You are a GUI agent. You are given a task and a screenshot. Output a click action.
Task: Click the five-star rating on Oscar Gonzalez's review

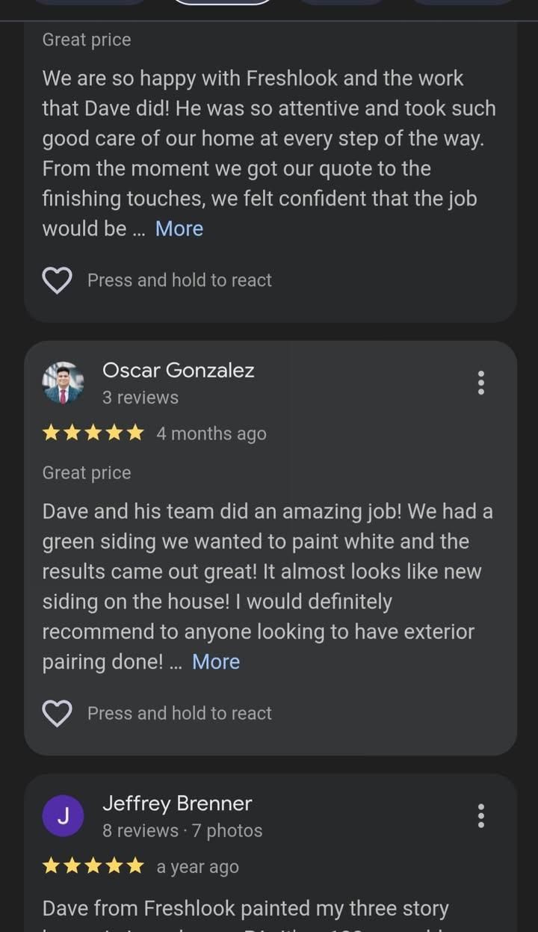93,433
